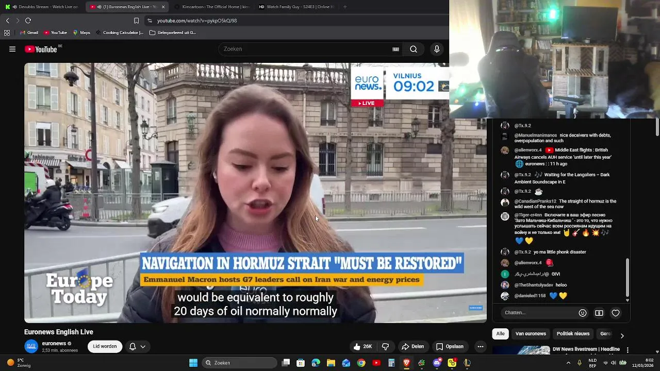This screenshot has height=371, width=660.
Task: Open Windows Start menu
Action: click(193, 363)
